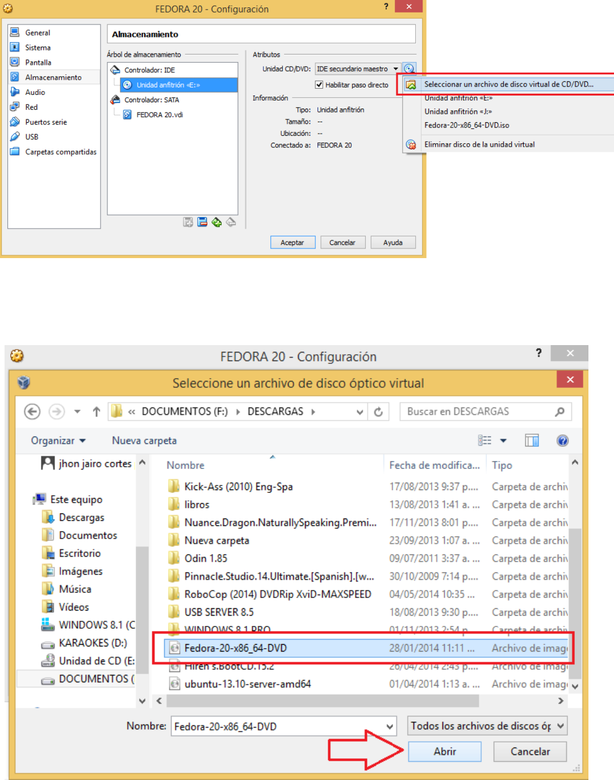Click the Abrir button

[445, 752]
